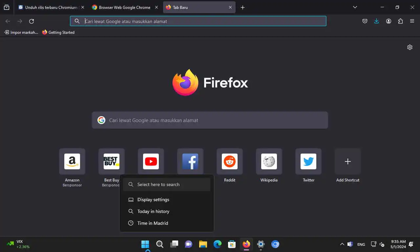Open the YouTube shortcut tile
Screen dimensions: 420x252
pyautogui.click(x=151, y=161)
